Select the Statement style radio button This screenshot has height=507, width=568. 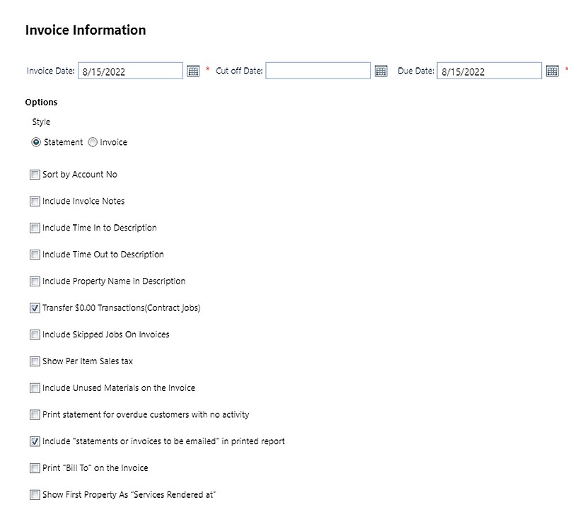[x=36, y=142]
